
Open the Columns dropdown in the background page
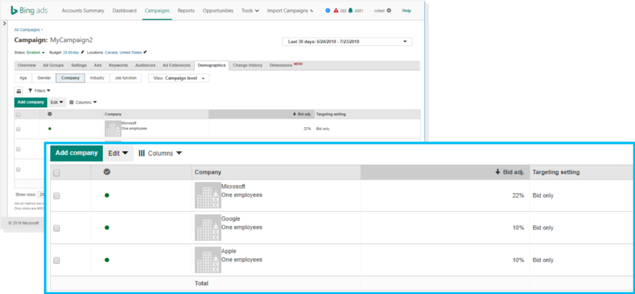point(83,102)
